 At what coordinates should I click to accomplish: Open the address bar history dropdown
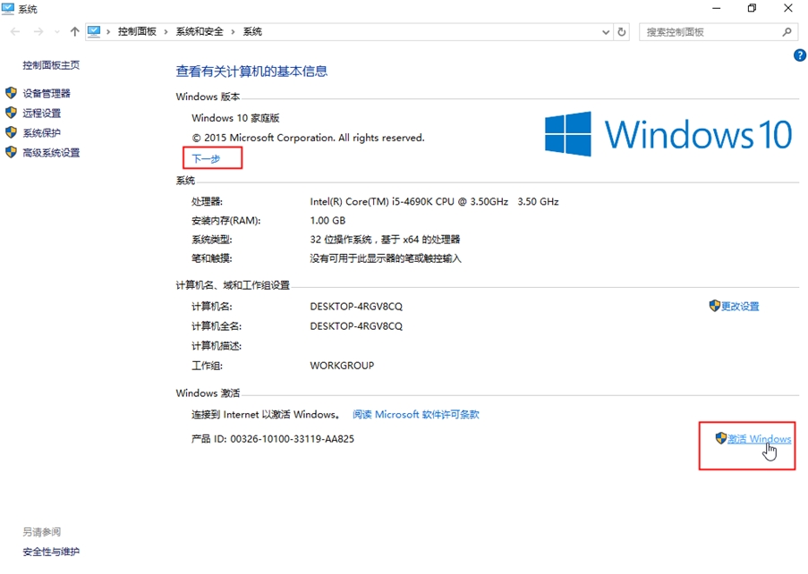click(x=606, y=32)
